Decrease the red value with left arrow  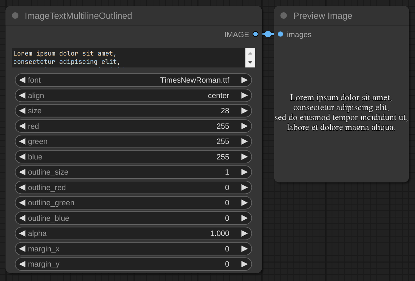tap(22, 126)
